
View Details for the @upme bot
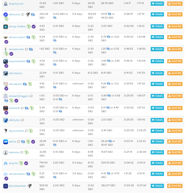pos(157,163)
